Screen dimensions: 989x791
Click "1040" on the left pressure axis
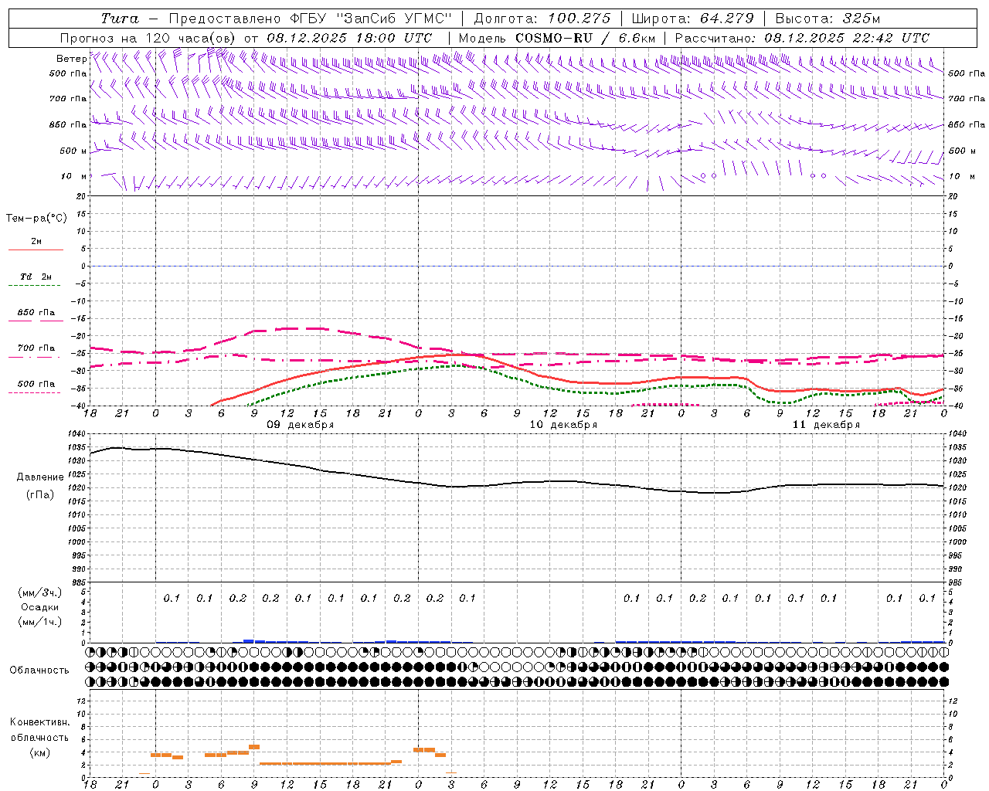(78, 434)
